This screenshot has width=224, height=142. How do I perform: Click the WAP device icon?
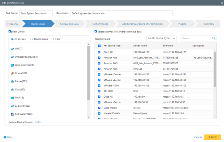coord(12,98)
